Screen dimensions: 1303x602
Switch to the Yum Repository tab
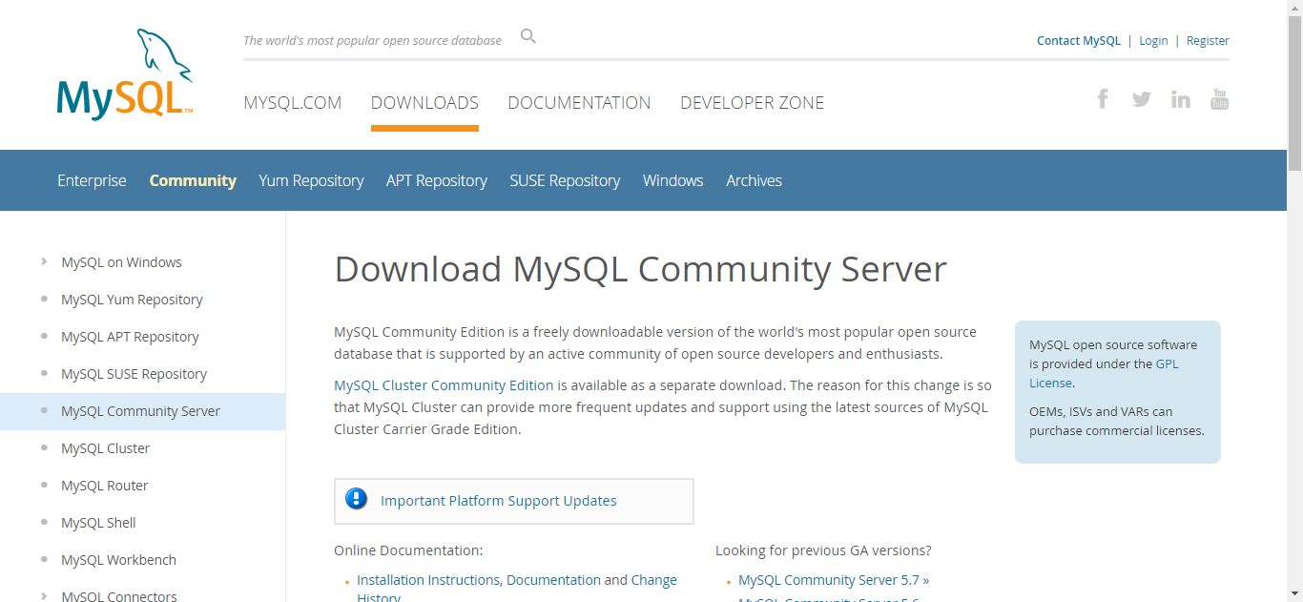click(311, 180)
